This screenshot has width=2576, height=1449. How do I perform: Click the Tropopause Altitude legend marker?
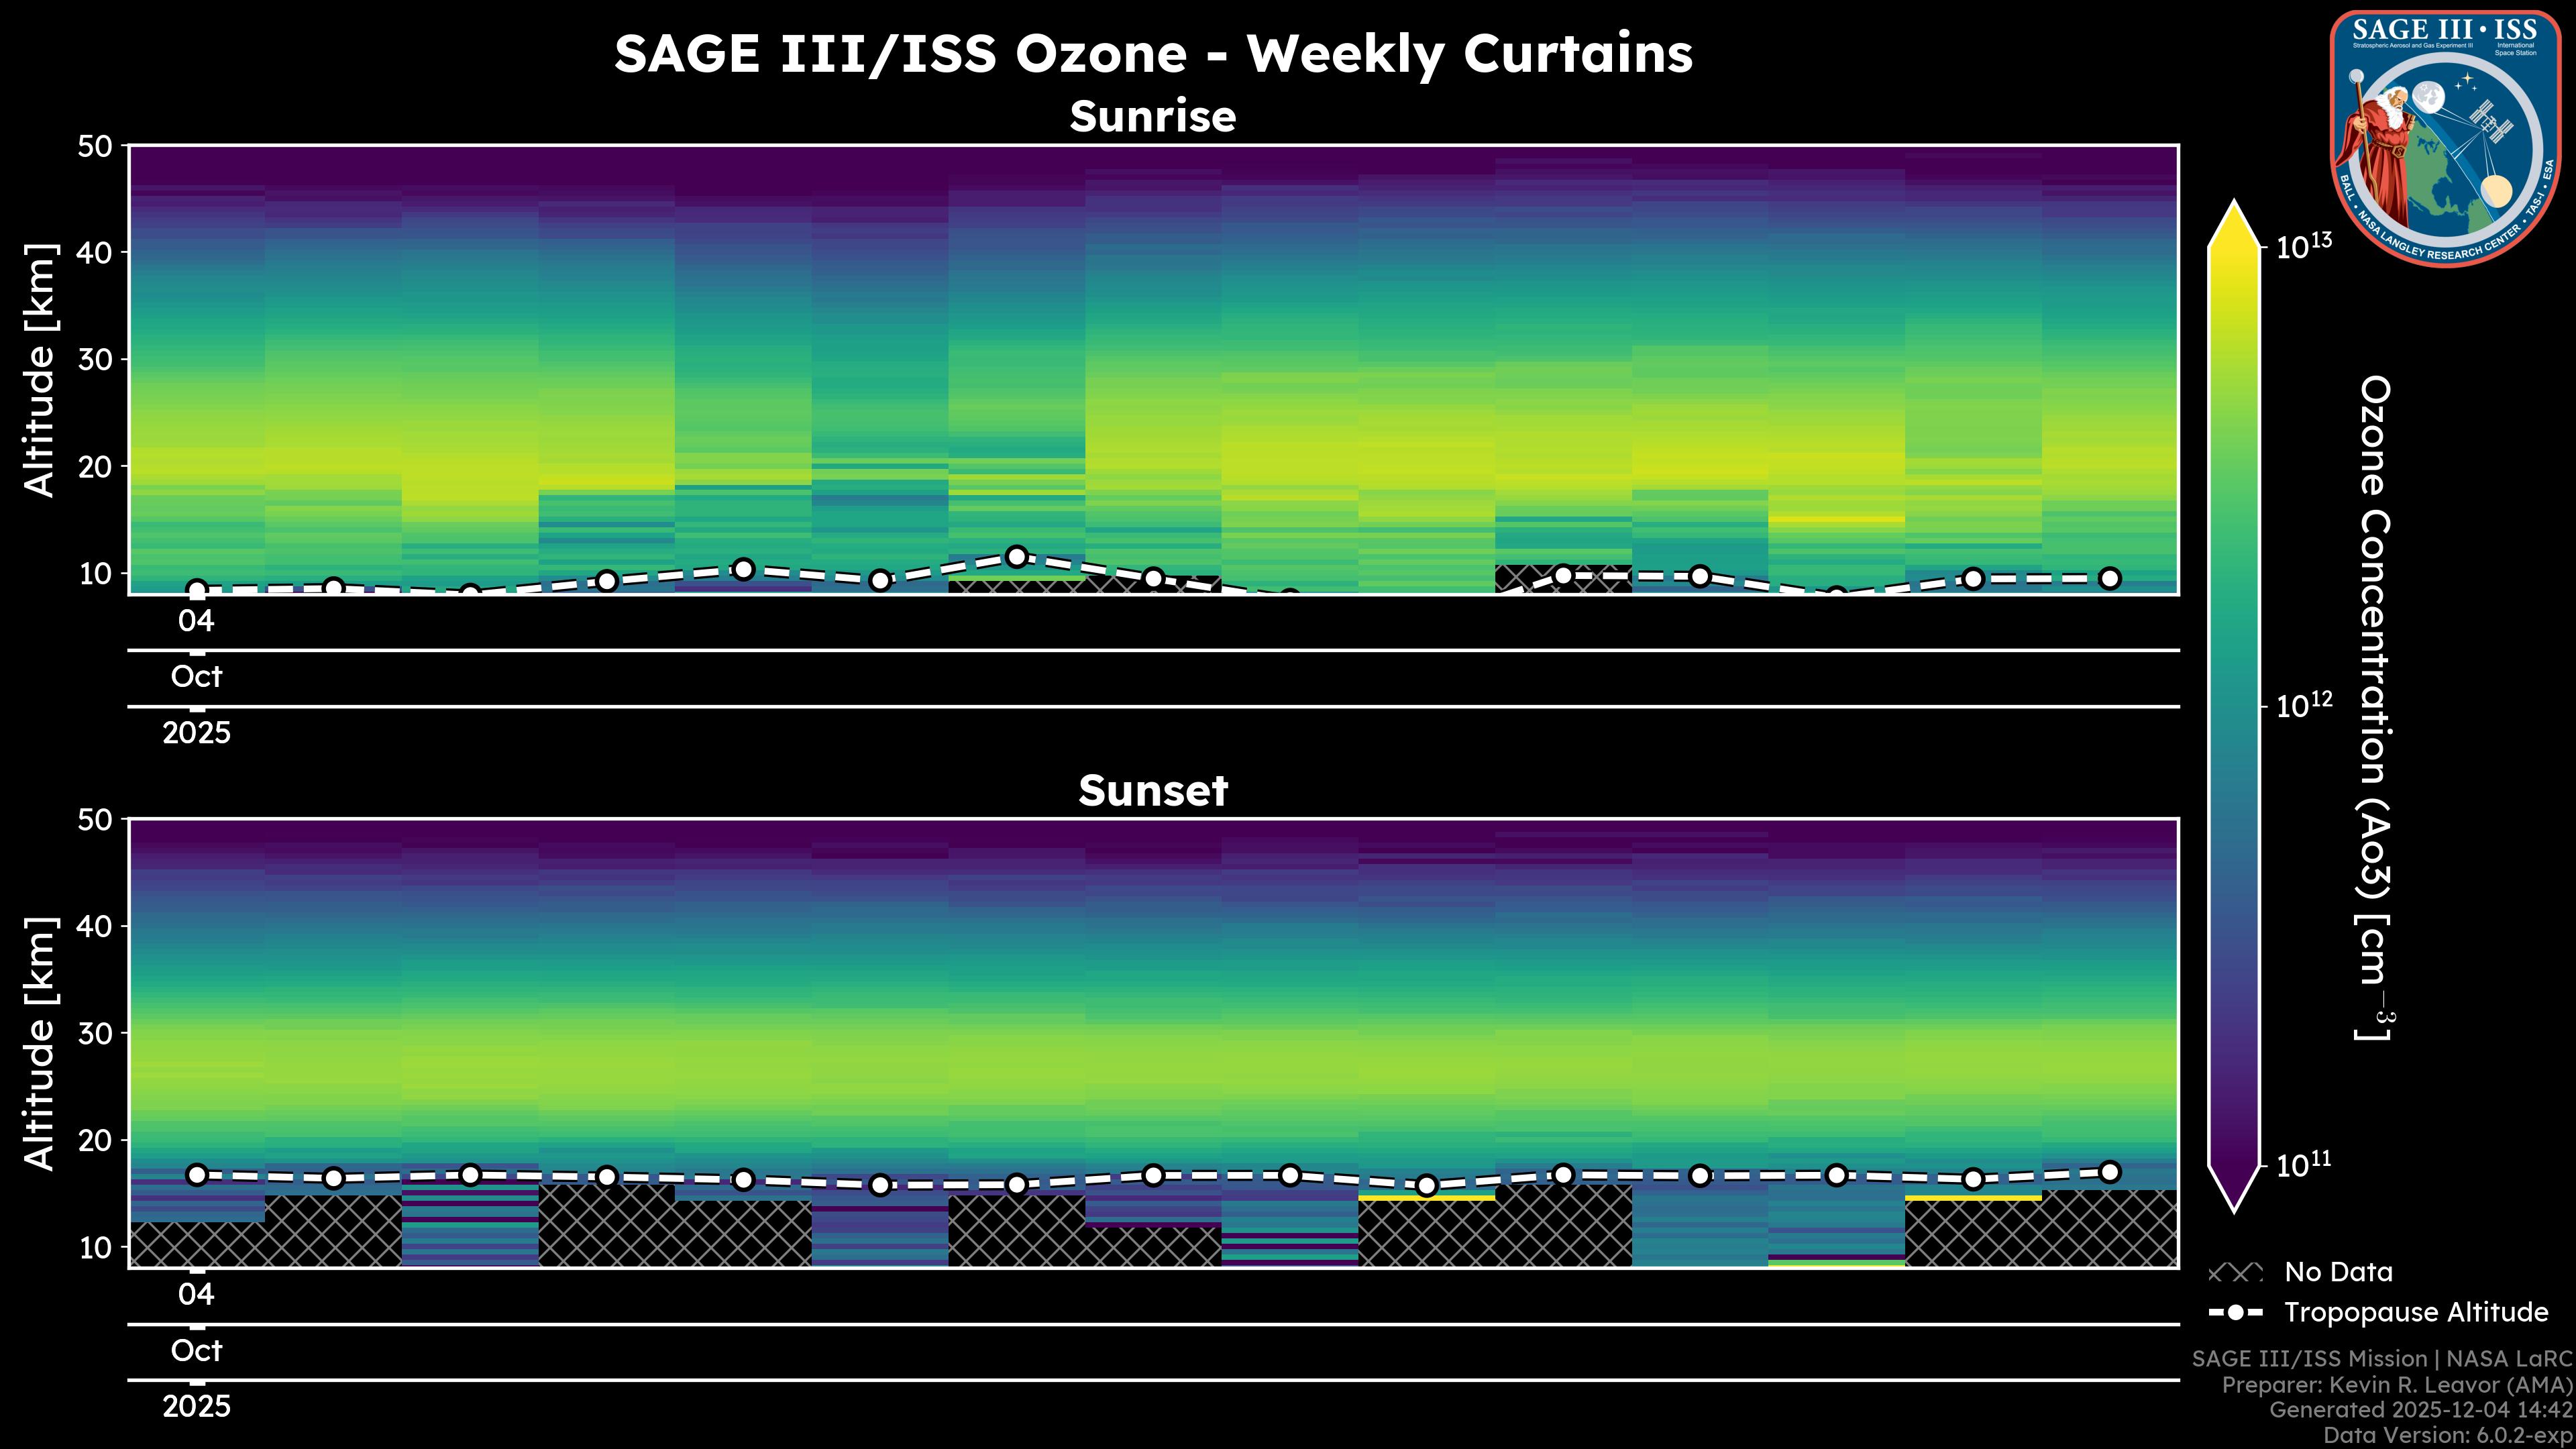click(2235, 1312)
